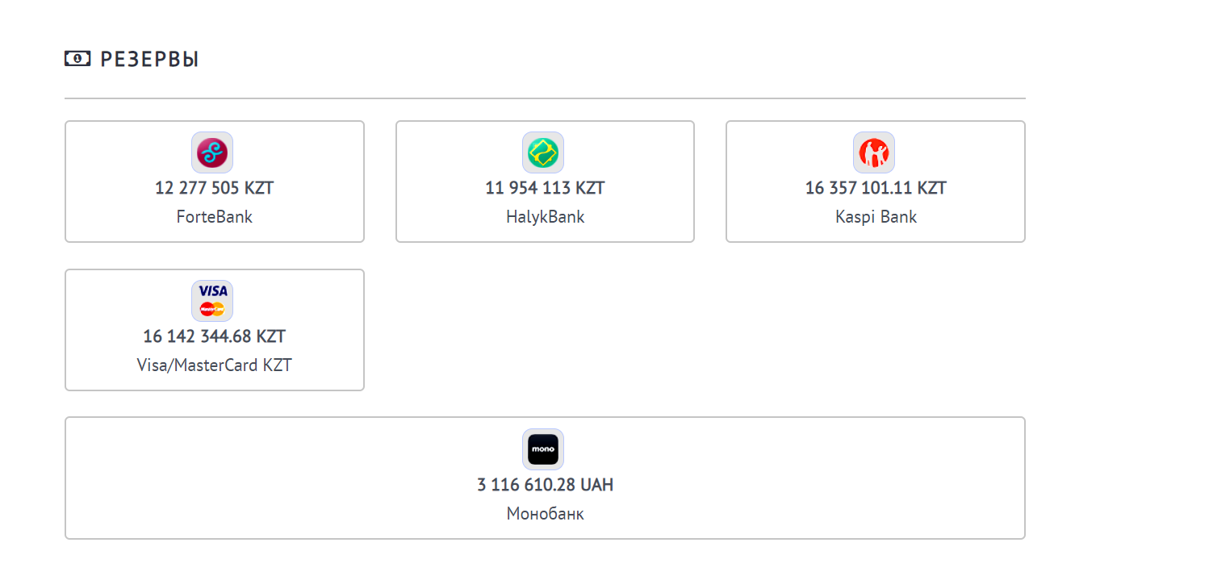Click the HalykBank logo icon

tap(543, 152)
